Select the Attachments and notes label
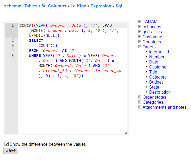This screenshot has width=191, height=160. tap(165, 107)
